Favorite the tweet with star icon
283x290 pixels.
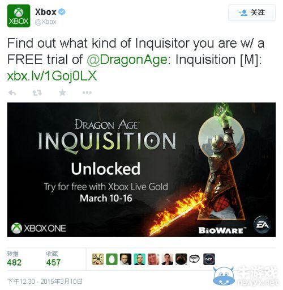[x=62, y=93]
